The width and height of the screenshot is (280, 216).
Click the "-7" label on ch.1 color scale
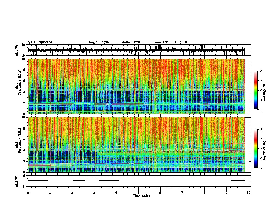pos(261,109)
